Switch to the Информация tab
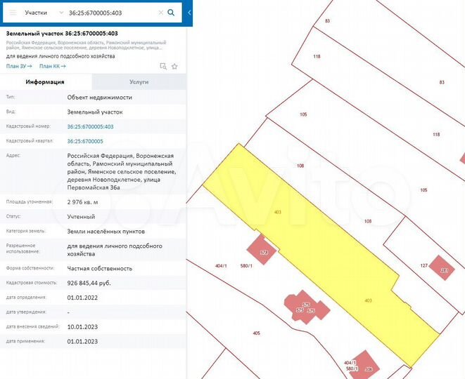Screen dimensions: 465x379 pyautogui.click(x=46, y=82)
